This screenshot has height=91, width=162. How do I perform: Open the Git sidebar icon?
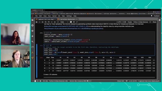(x=32, y=31)
